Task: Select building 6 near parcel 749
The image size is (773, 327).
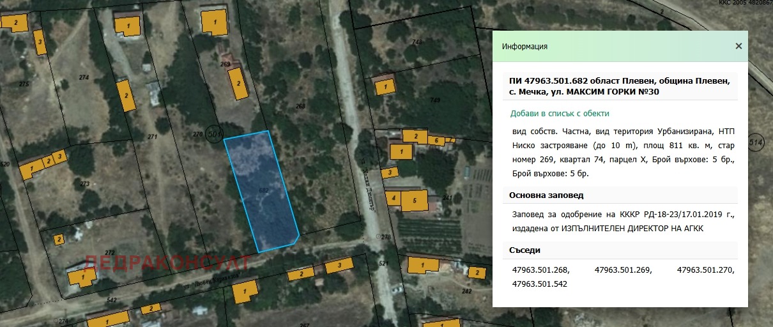Action: coord(436,141)
